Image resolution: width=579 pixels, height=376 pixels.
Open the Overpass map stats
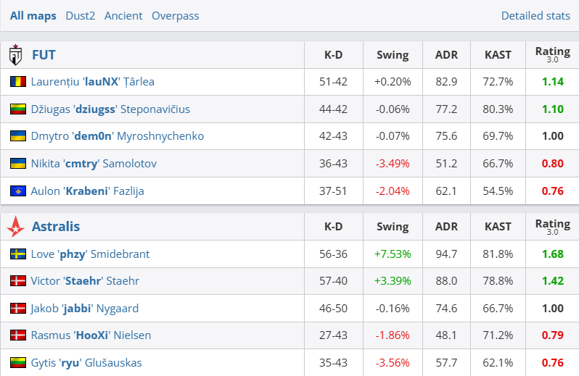click(175, 16)
